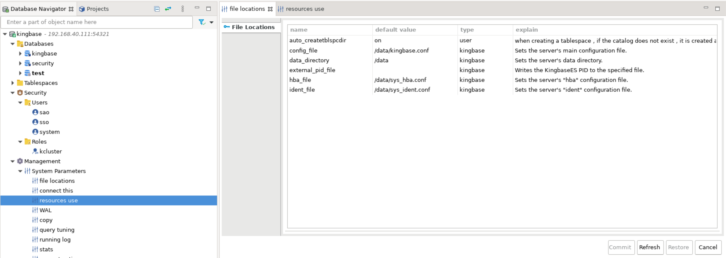Click the Collapse All icon in navigator toolbar

[x=157, y=9]
